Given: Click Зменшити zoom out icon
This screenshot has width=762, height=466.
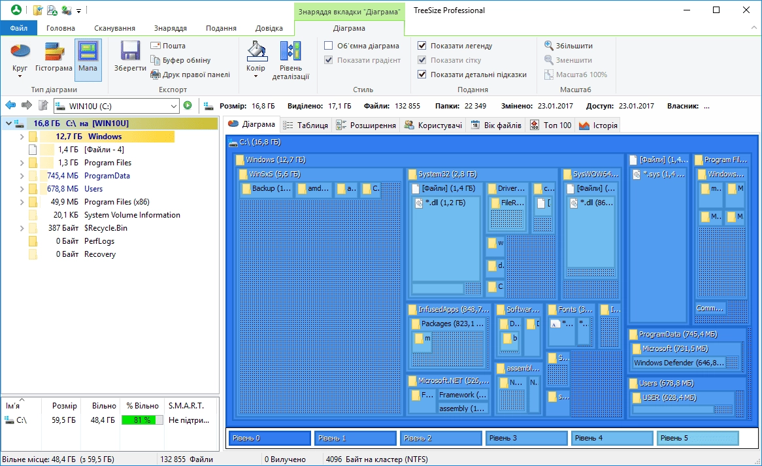Looking at the screenshot, I should point(549,59).
